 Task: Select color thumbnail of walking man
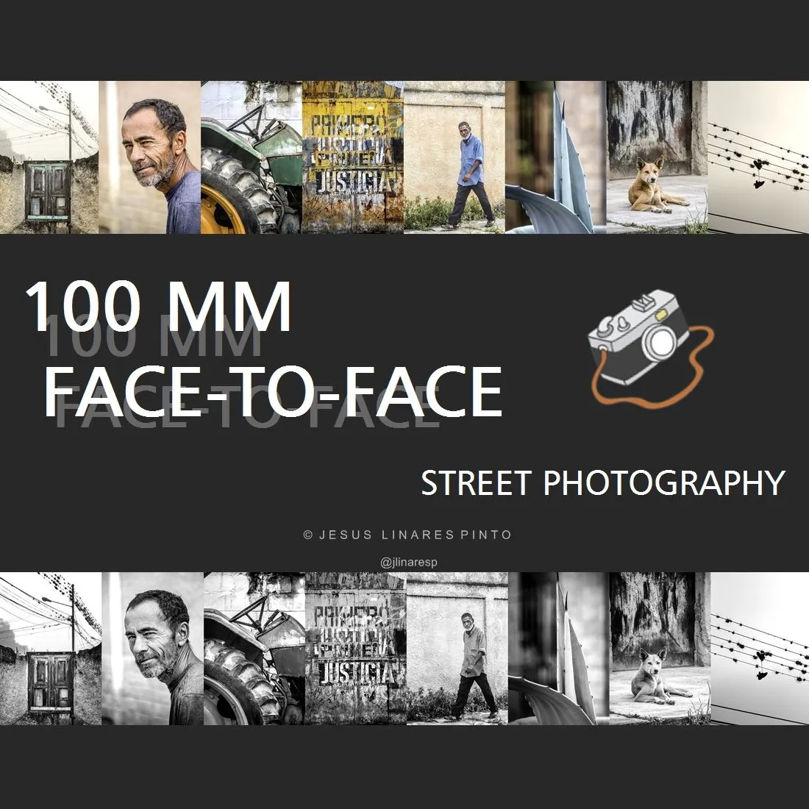point(454,157)
